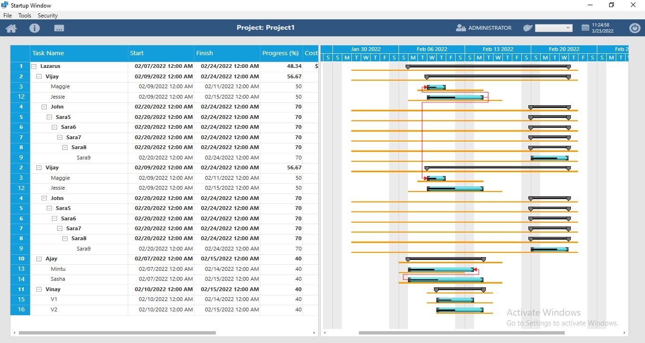Select the Mintu task row
The height and width of the screenshot is (343, 645).
pos(58,269)
